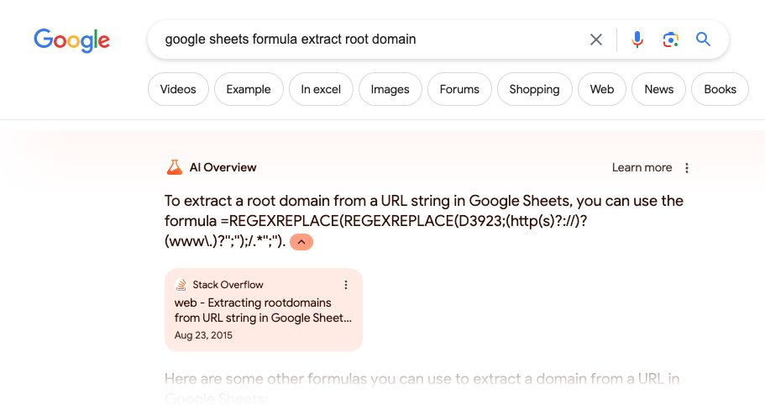Viewport: 765px width, 405px height.
Task: Switch to Forums results
Action: click(x=459, y=89)
